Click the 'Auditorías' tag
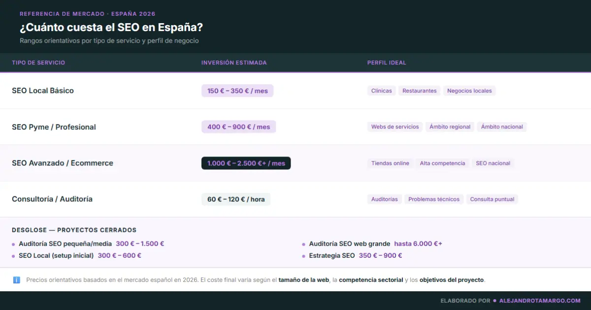Screen dimensions: 591x310 (x=385, y=199)
